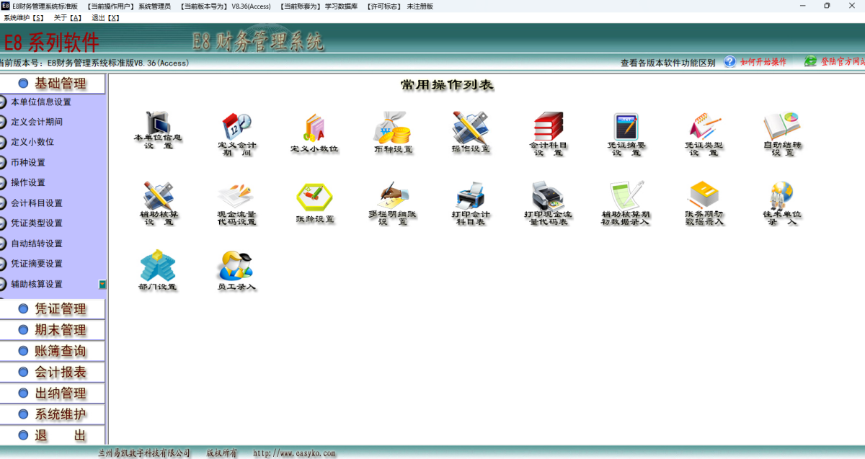Select the 员工录入 people icon
This screenshot has width=865, height=459.
pos(236,267)
